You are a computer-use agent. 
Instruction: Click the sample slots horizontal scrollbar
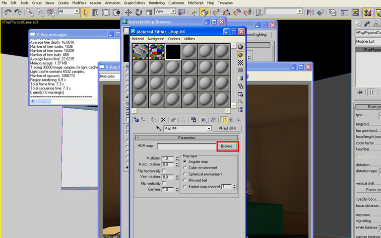click(181, 111)
